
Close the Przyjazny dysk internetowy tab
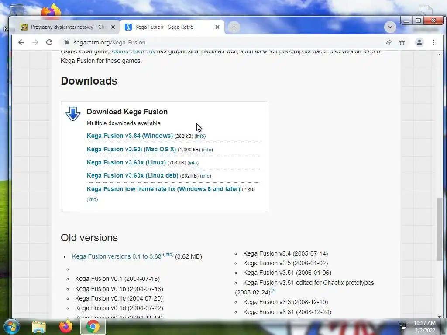pos(113,27)
